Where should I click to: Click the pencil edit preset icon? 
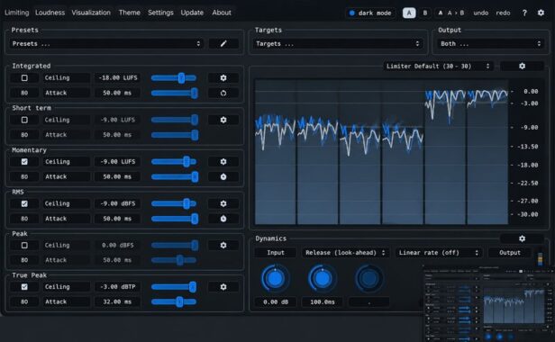(x=223, y=44)
